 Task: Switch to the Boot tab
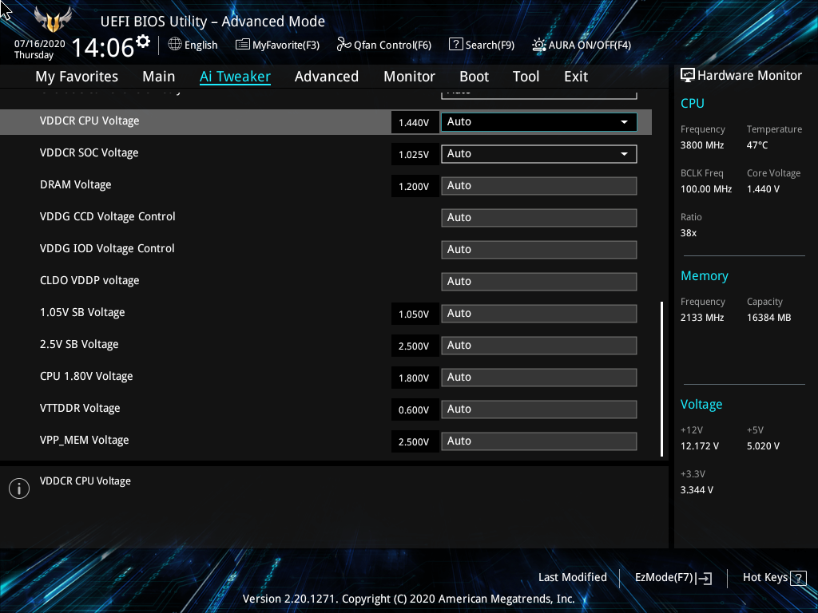[474, 77]
